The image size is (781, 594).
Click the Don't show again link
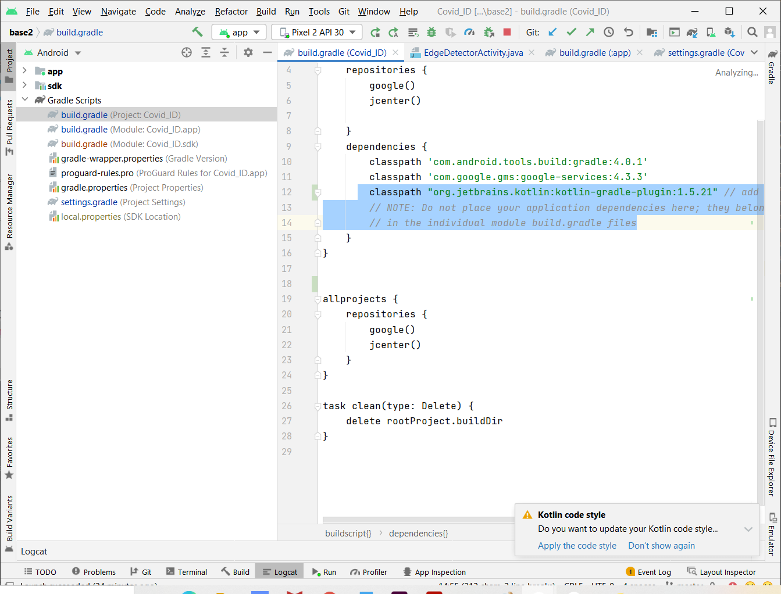[x=661, y=546]
